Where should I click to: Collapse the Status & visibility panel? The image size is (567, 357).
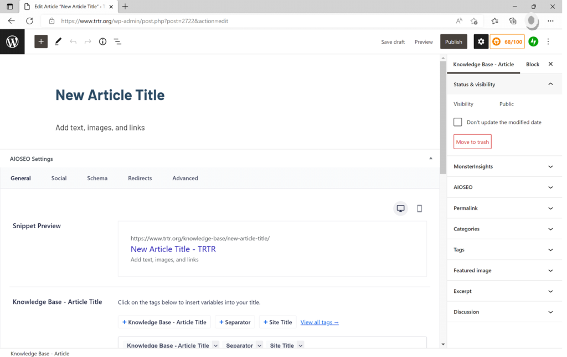(x=550, y=84)
